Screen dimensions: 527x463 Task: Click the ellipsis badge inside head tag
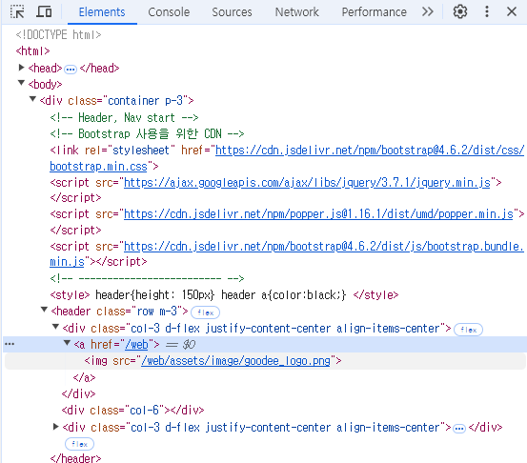point(71,70)
